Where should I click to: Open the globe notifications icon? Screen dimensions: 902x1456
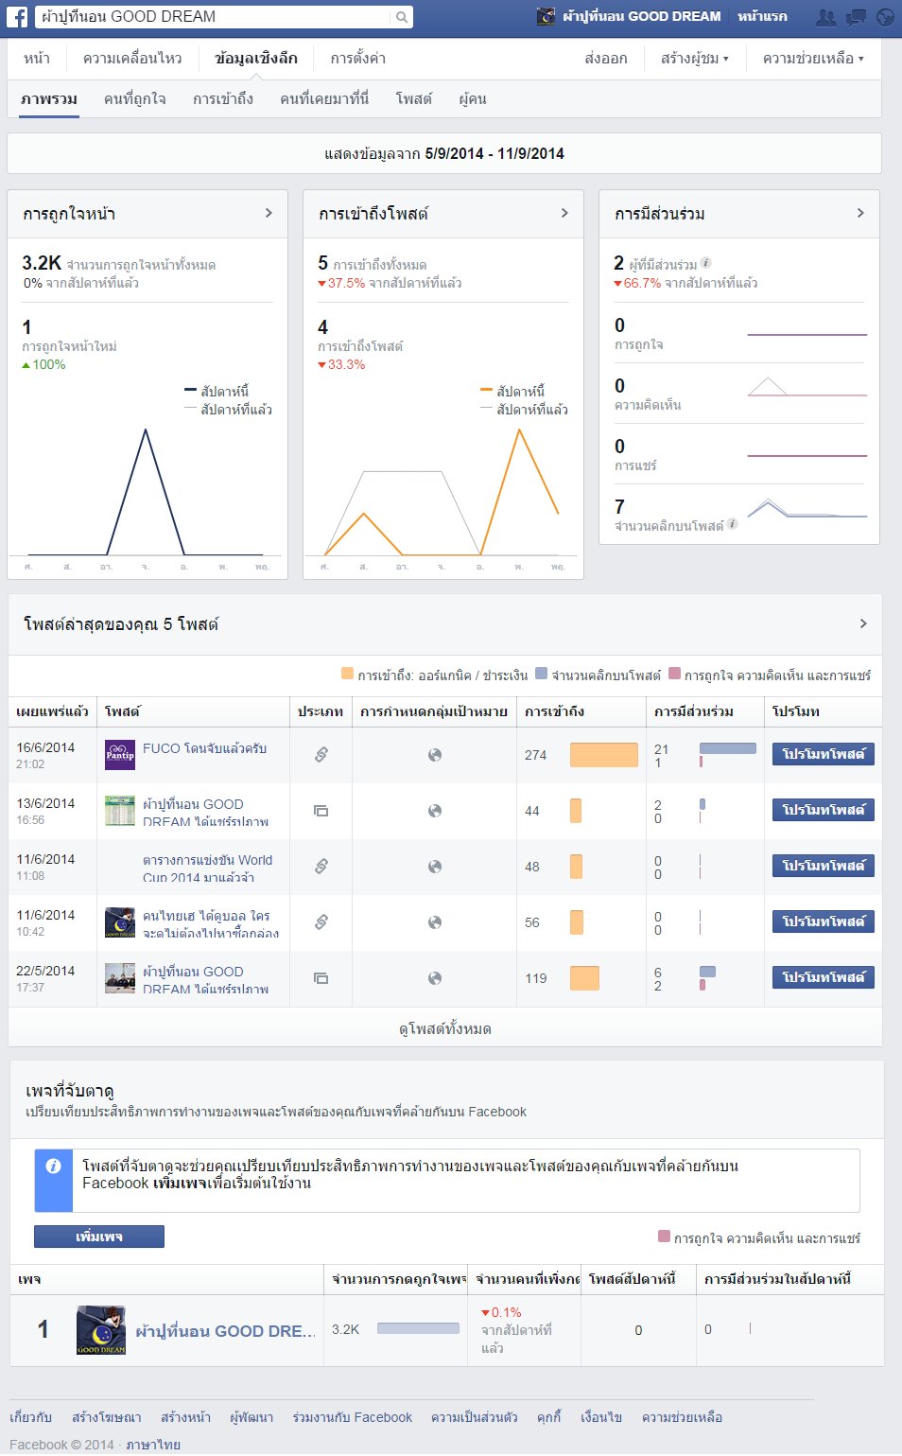(x=885, y=17)
